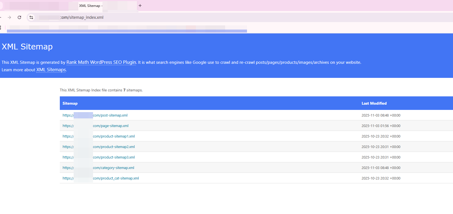Open the Rank Math WordPress SEO Plugin link
The width and height of the screenshot is (453, 214).
coord(101,62)
